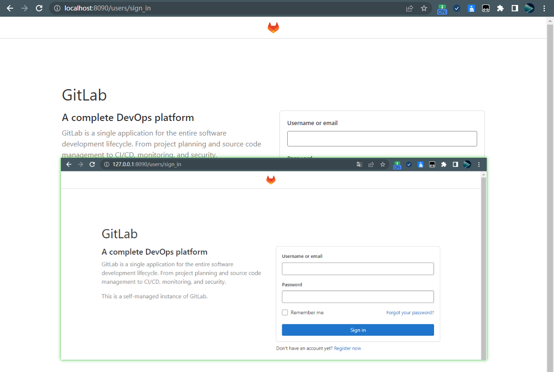Open the three-dot Chrome menu in the localhost window
Viewport: 554px width, 372px height.
[544, 8]
